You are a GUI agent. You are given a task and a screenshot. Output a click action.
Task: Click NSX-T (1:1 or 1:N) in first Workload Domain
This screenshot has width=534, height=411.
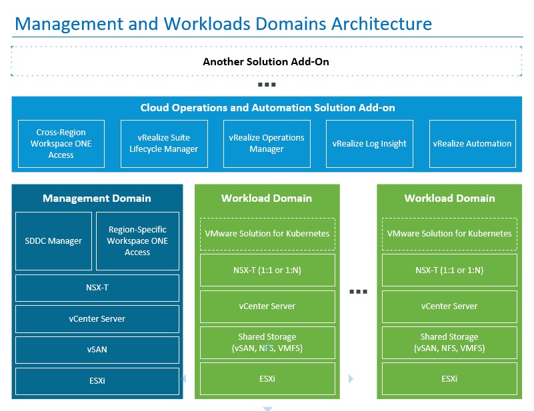(x=267, y=270)
